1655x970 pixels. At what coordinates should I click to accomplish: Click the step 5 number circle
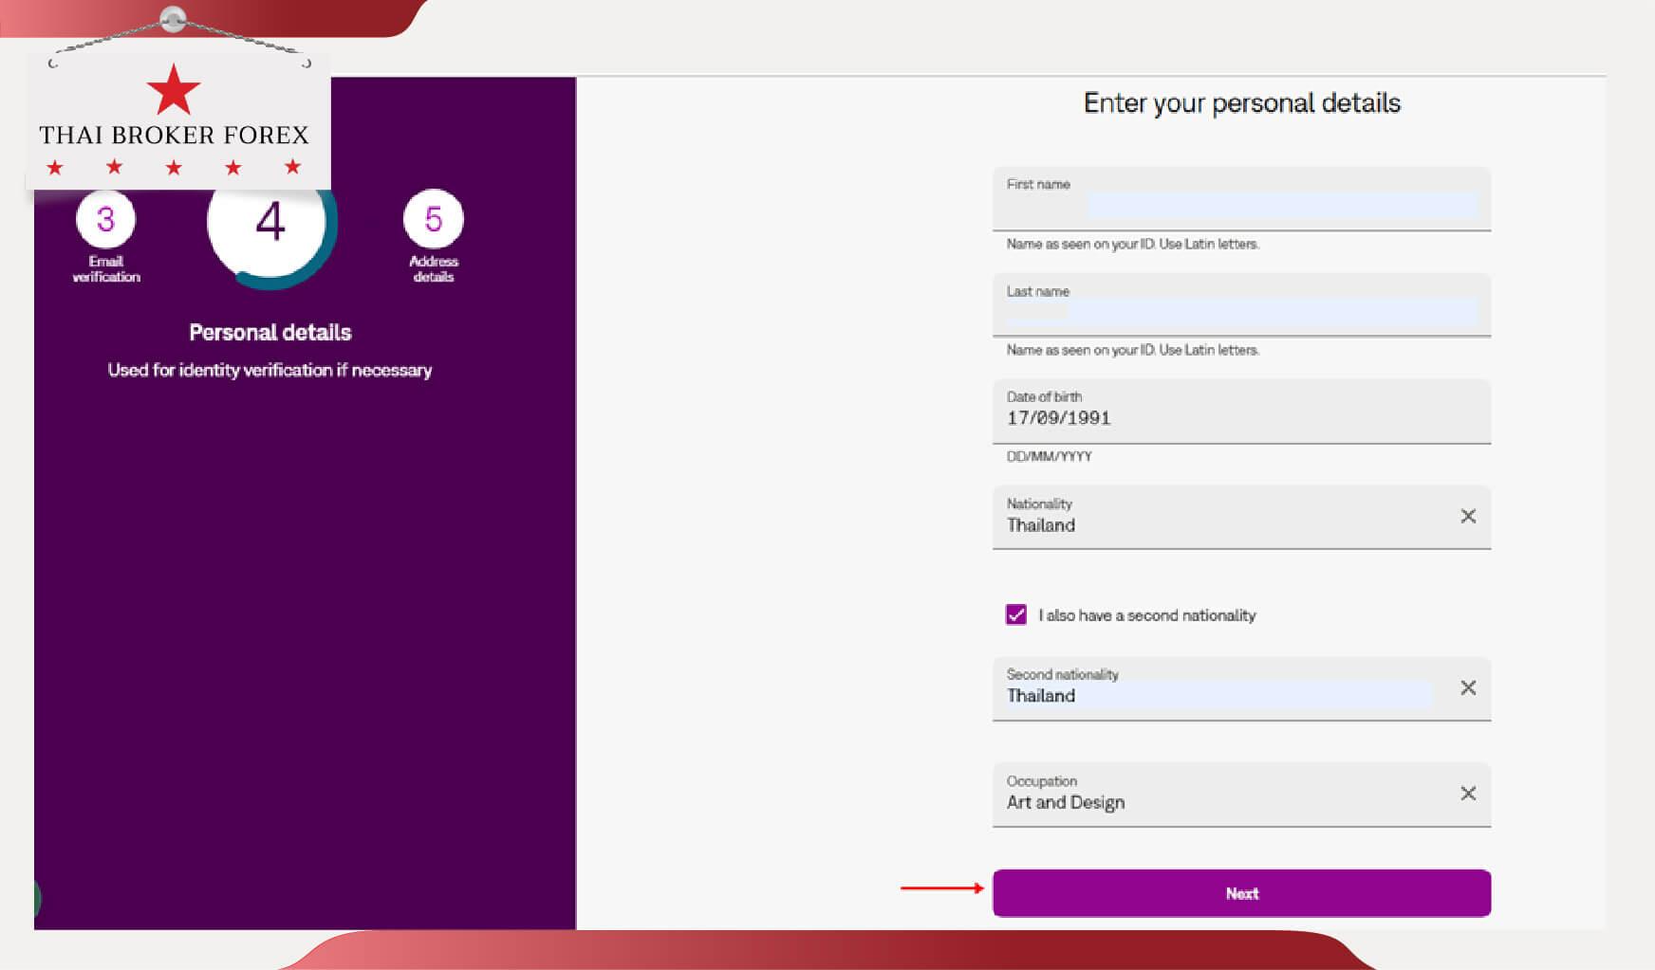pos(433,220)
